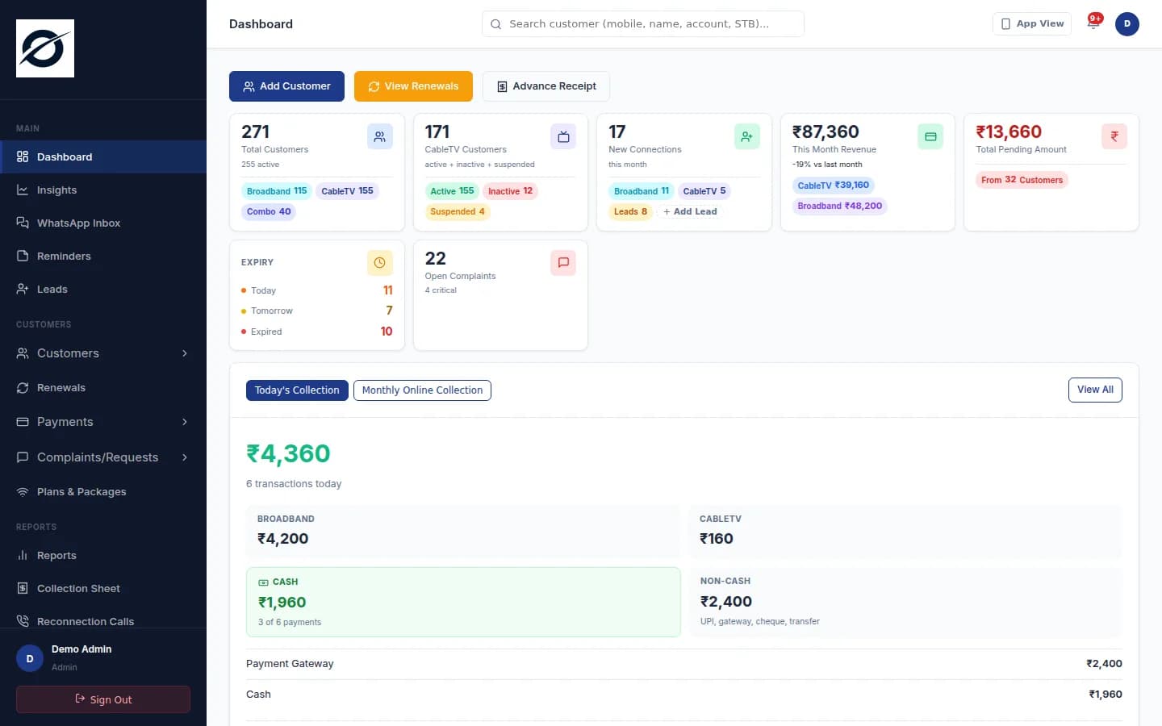The width and height of the screenshot is (1162, 726).
Task: Open Reports from the sidebar
Action: pos(103,555)
